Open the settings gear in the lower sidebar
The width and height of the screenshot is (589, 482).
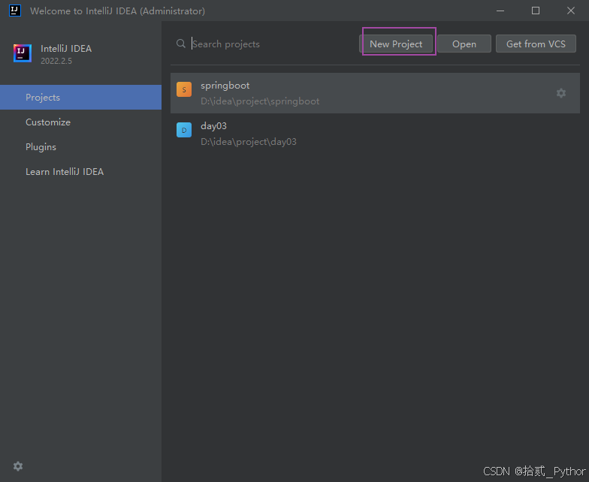click(x=18, y=465)
